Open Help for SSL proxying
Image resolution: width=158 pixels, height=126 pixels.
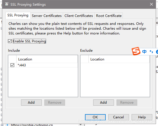click(142, 117)
